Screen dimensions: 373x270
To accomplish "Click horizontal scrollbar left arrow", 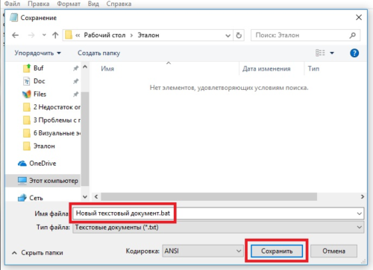I will click(96, 197).
